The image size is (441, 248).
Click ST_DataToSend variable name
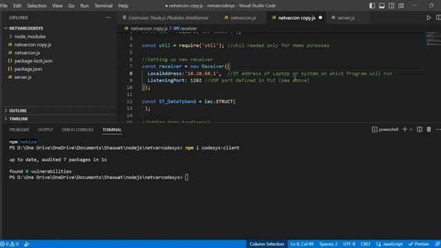177,101
